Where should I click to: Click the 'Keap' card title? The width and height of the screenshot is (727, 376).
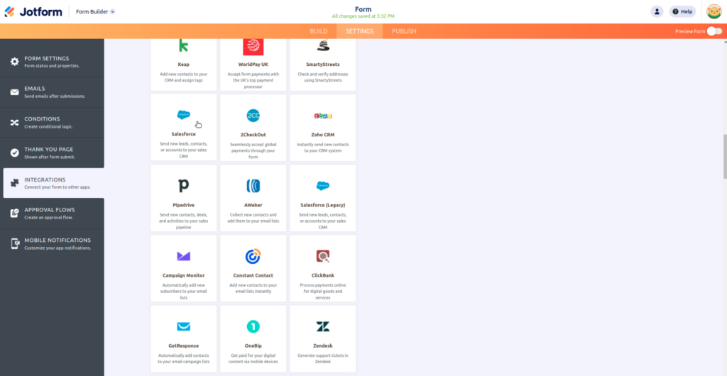(184, 65)
